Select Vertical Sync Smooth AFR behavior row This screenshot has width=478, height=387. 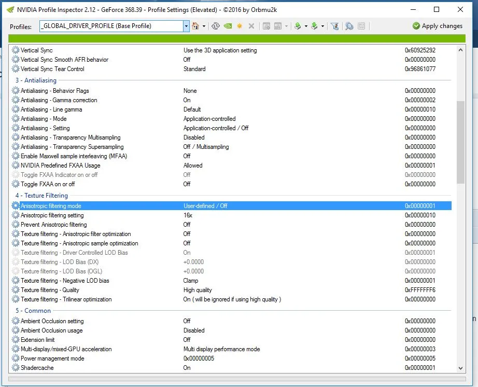point(231,60)
